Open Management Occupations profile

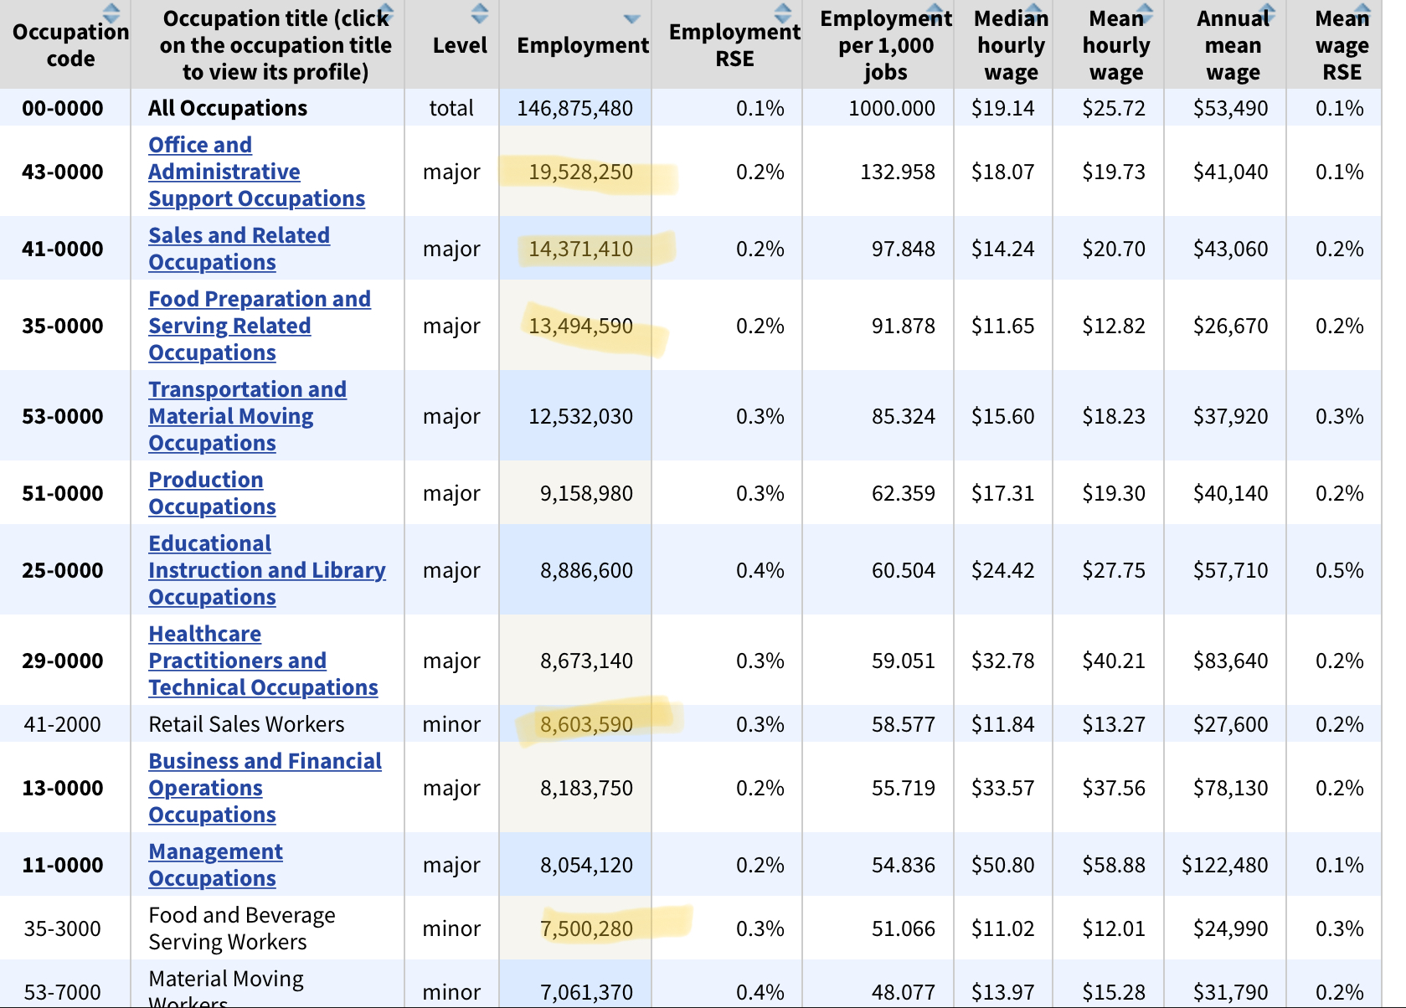tap(215, 865)
